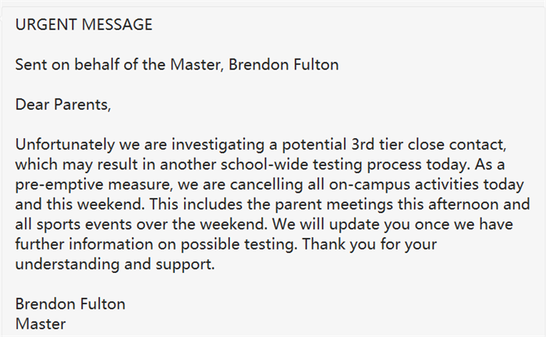Click the 'Dear Parents,' greeting
The image size is (546, 337).
[63, 105]
